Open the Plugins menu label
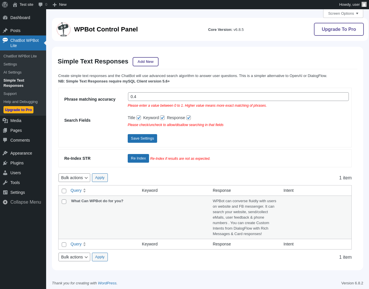The width and height of the screenshot is (369, 289). [17, 163]
